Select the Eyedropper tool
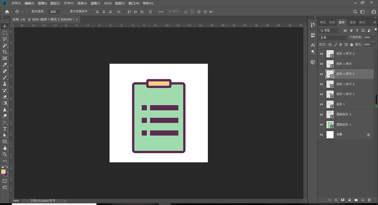The image size is (378, 205). pos(5,65)
